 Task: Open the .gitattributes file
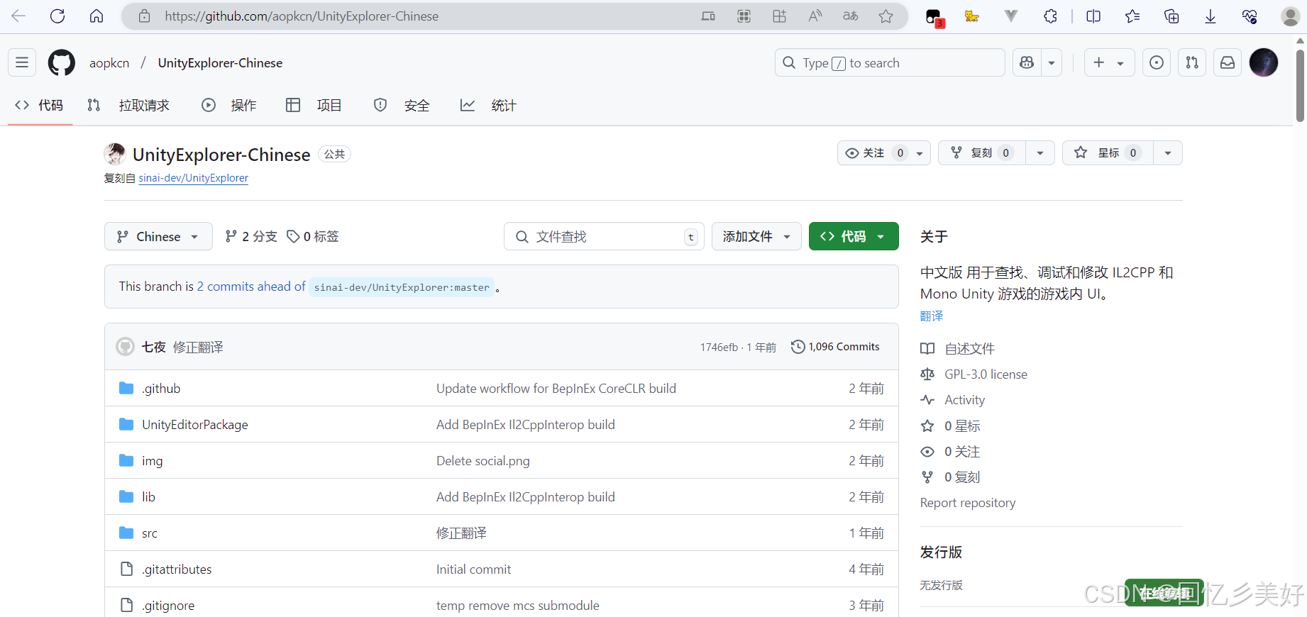point(177,569)
